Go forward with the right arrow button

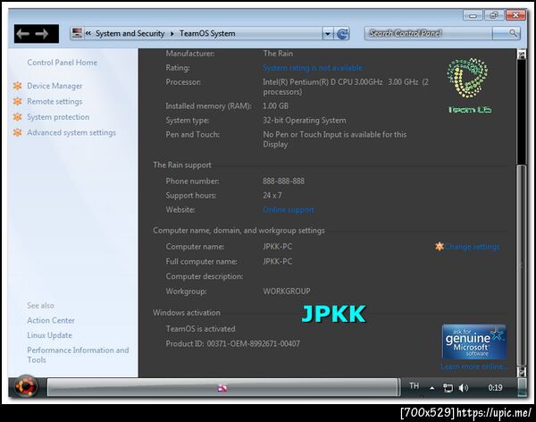point(42,34)
